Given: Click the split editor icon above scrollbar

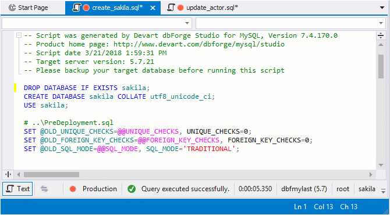Looking at the screenshot, I should coord(381,35).
